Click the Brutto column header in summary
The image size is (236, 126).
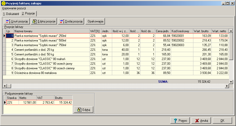pyautogui.click(x=63, y=98)
